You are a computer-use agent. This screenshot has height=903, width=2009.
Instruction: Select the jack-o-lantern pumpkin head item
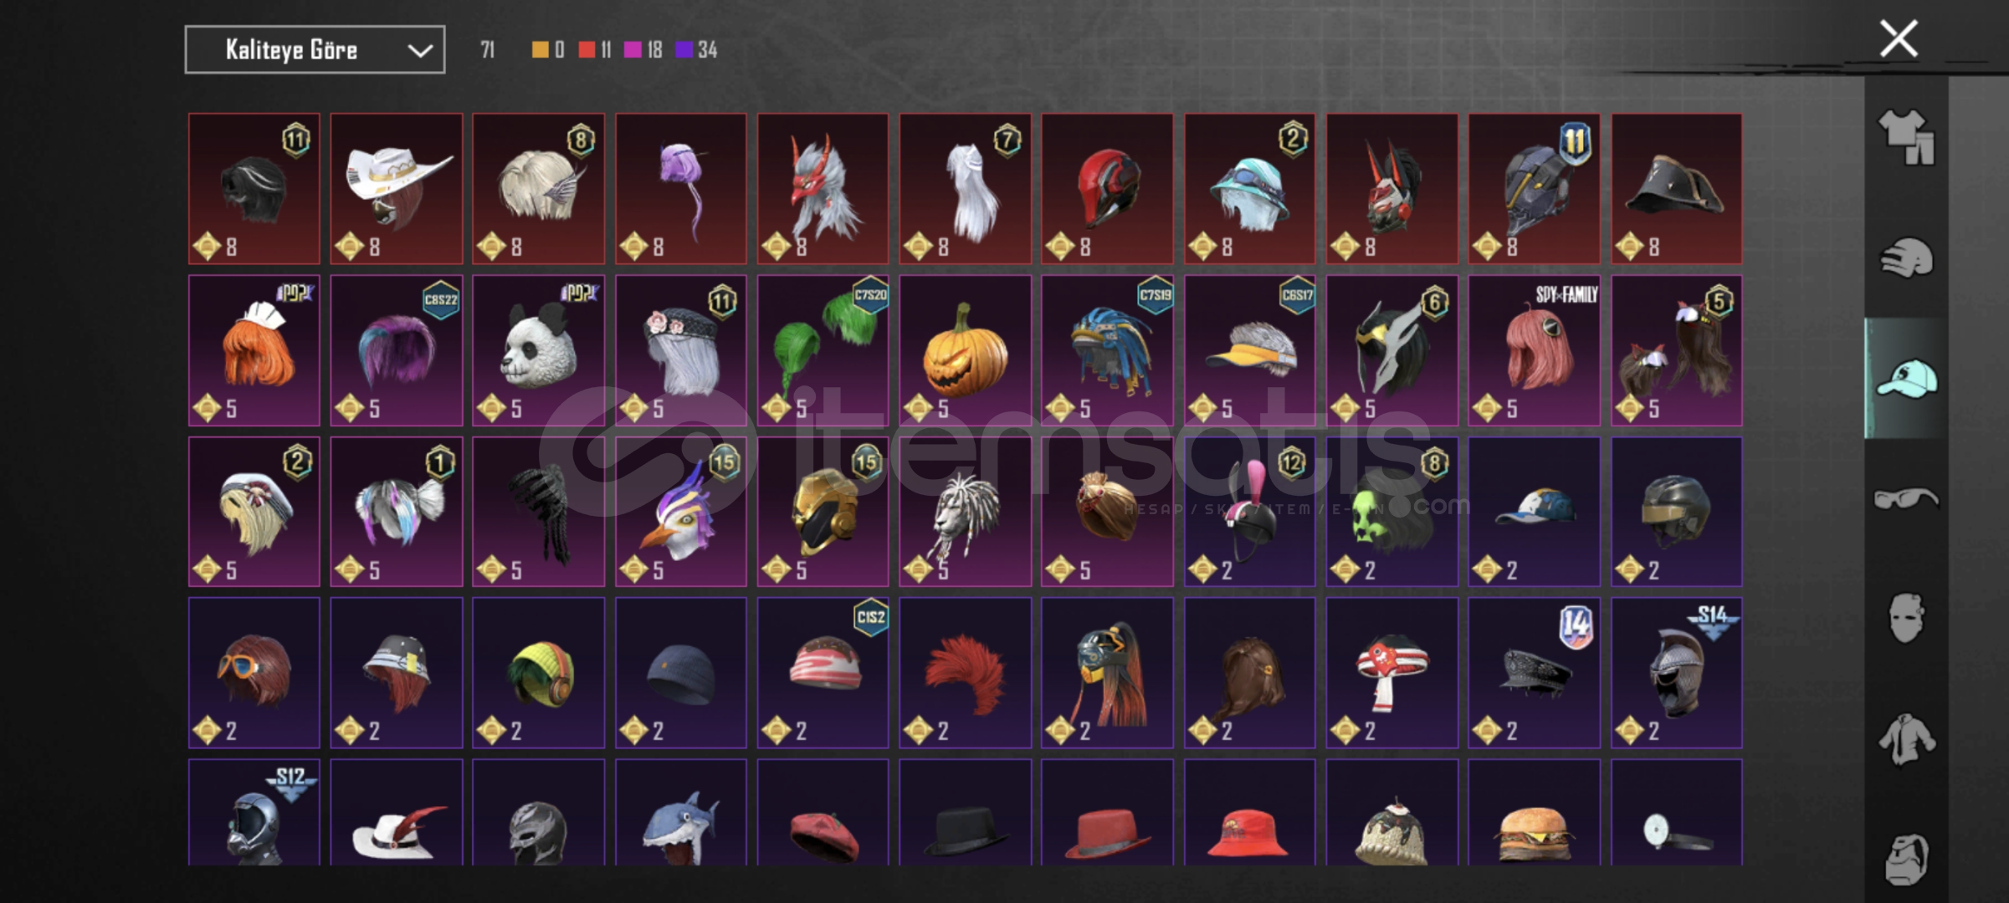pos(965,351)
